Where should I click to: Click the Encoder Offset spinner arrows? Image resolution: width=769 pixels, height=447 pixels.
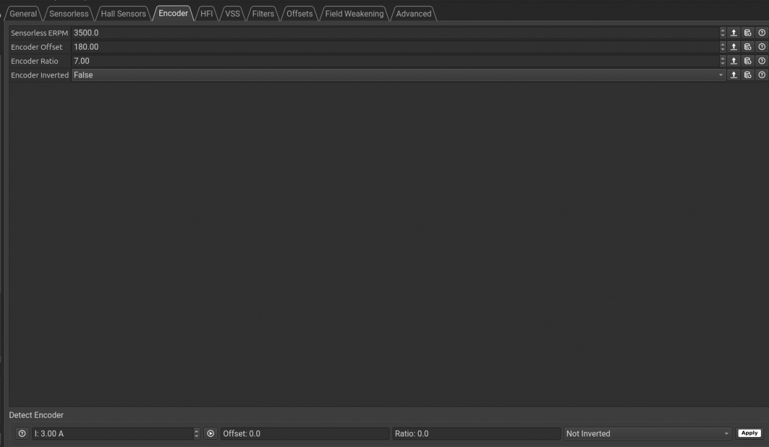pos(722,47)
